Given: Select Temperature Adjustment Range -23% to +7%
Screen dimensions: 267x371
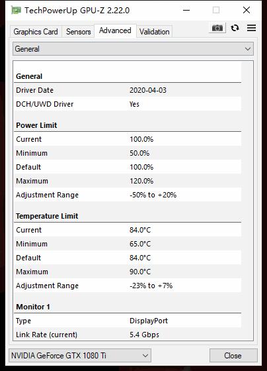Looking at the screenshot, I should pyautogui.click(x=151, y=286).
